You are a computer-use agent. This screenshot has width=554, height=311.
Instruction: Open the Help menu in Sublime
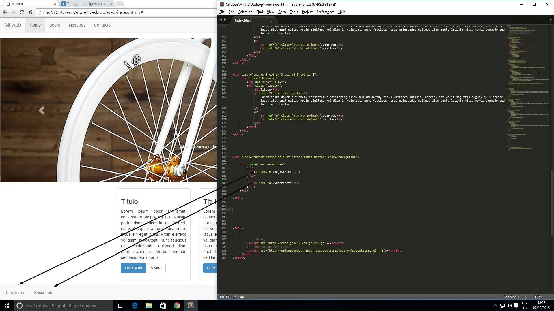click(x=342, y=12)
